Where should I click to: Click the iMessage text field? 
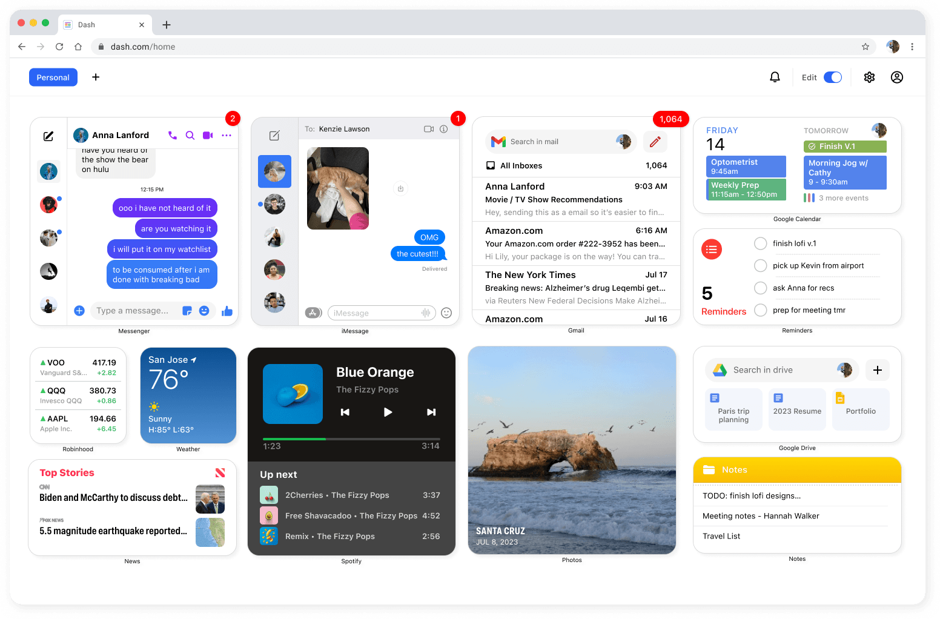click(x=381, y=313)
